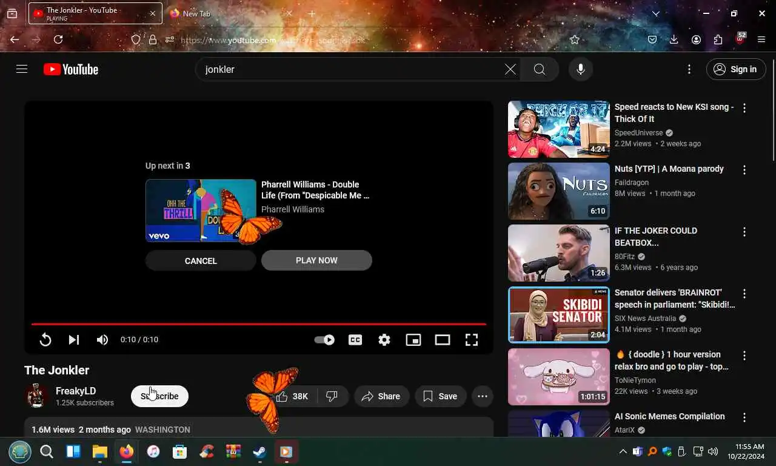Open Windows taskbar search
This screenshot has height=466, width=776.
coord(47,451)
